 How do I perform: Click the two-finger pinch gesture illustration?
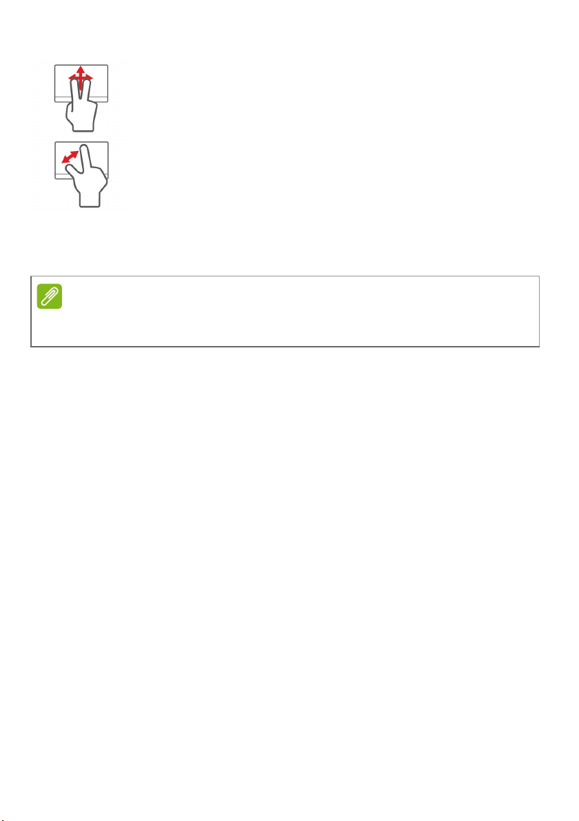[x=81, y=174]
